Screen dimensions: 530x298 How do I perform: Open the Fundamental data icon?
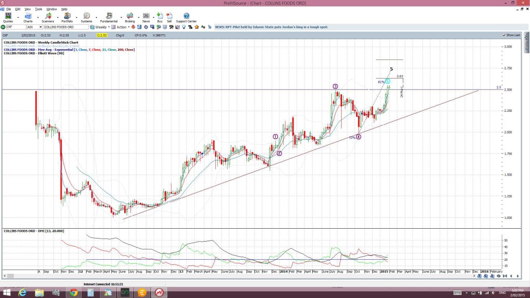click(x=109, y=16)
